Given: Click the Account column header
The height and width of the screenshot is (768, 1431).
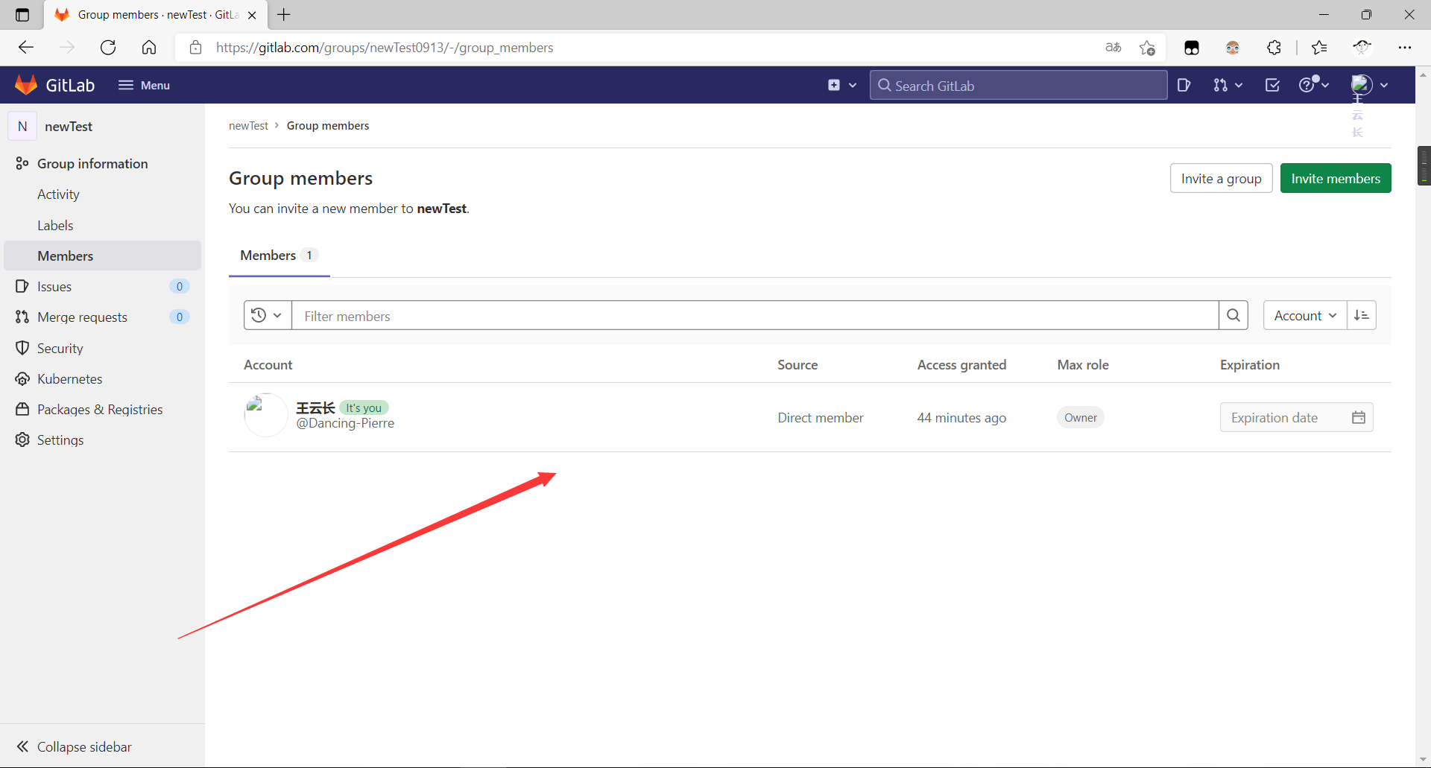Looking at the screenshot, I should [268, 365].
